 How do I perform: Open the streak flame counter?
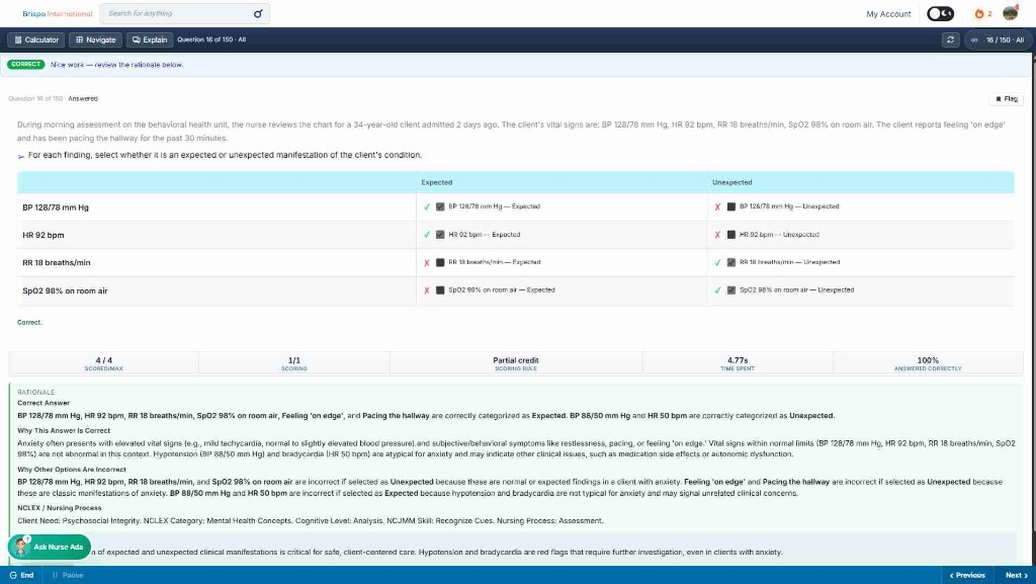[983, 14]
